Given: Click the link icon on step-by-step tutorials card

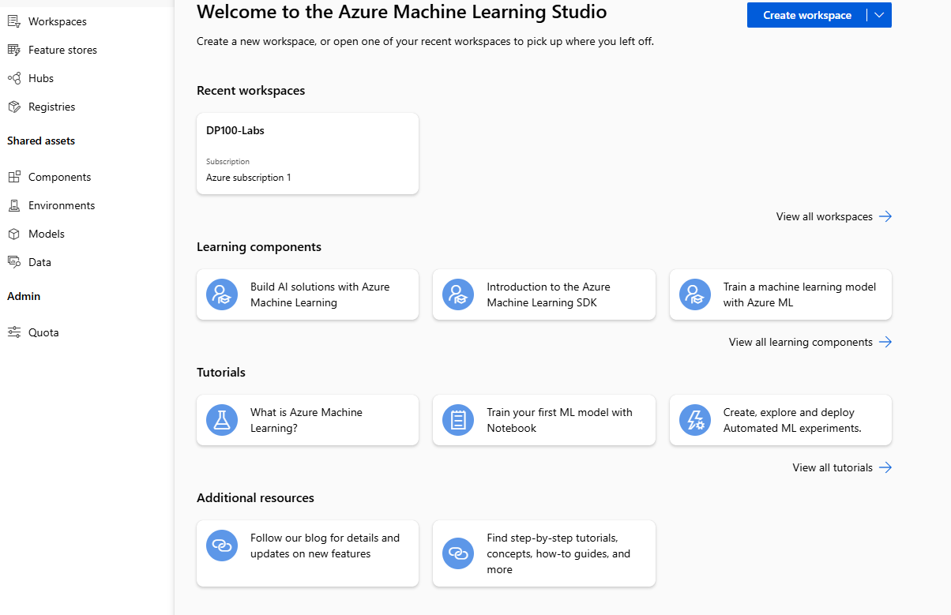Looking at the screenshot, I should click(458, 553).
